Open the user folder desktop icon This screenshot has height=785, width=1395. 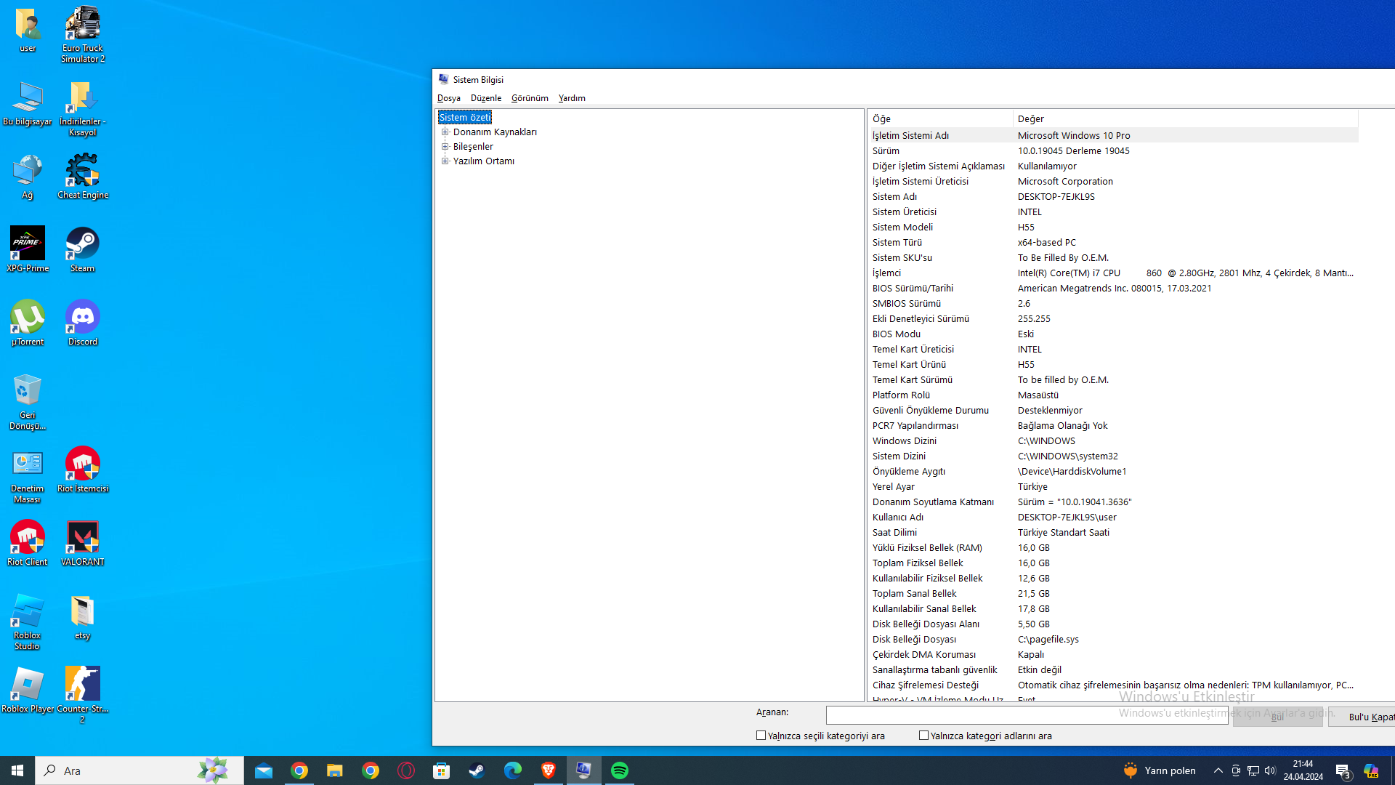tap(28, 29)
